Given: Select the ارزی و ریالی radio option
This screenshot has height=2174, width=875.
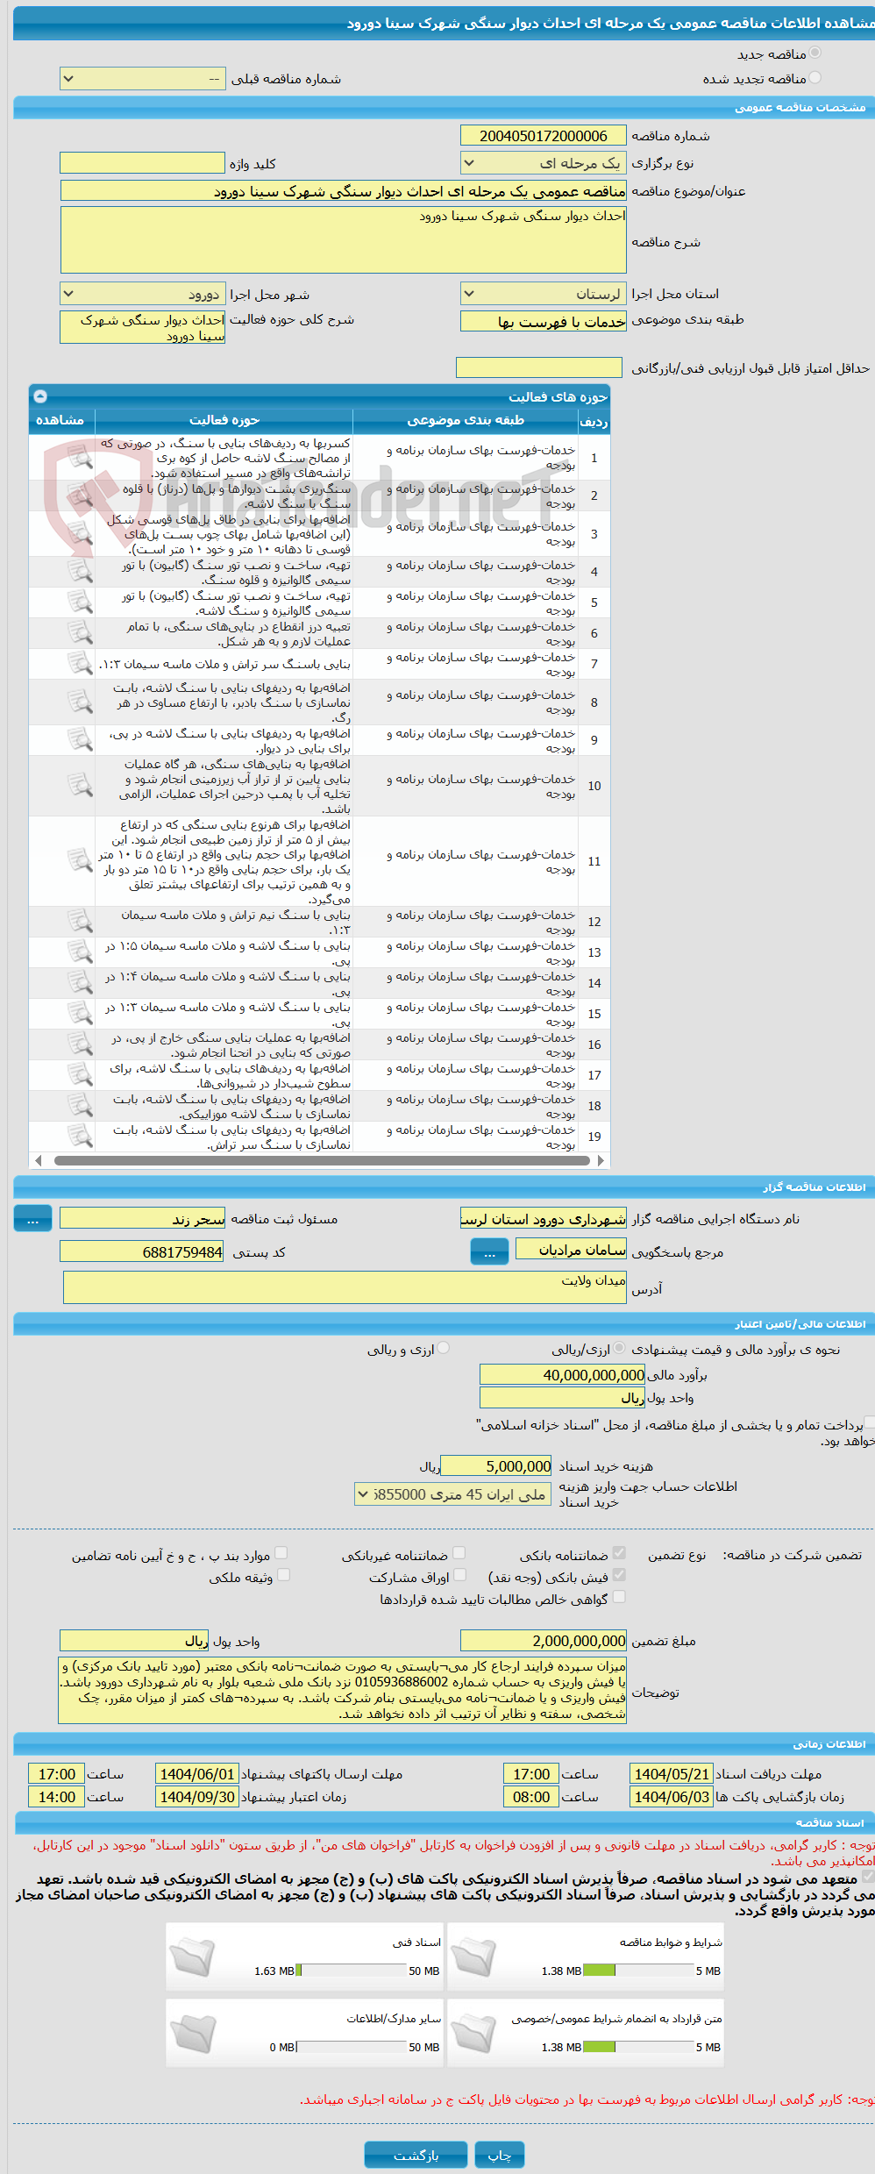Looking at the screenshot, I should (444, 1348).
